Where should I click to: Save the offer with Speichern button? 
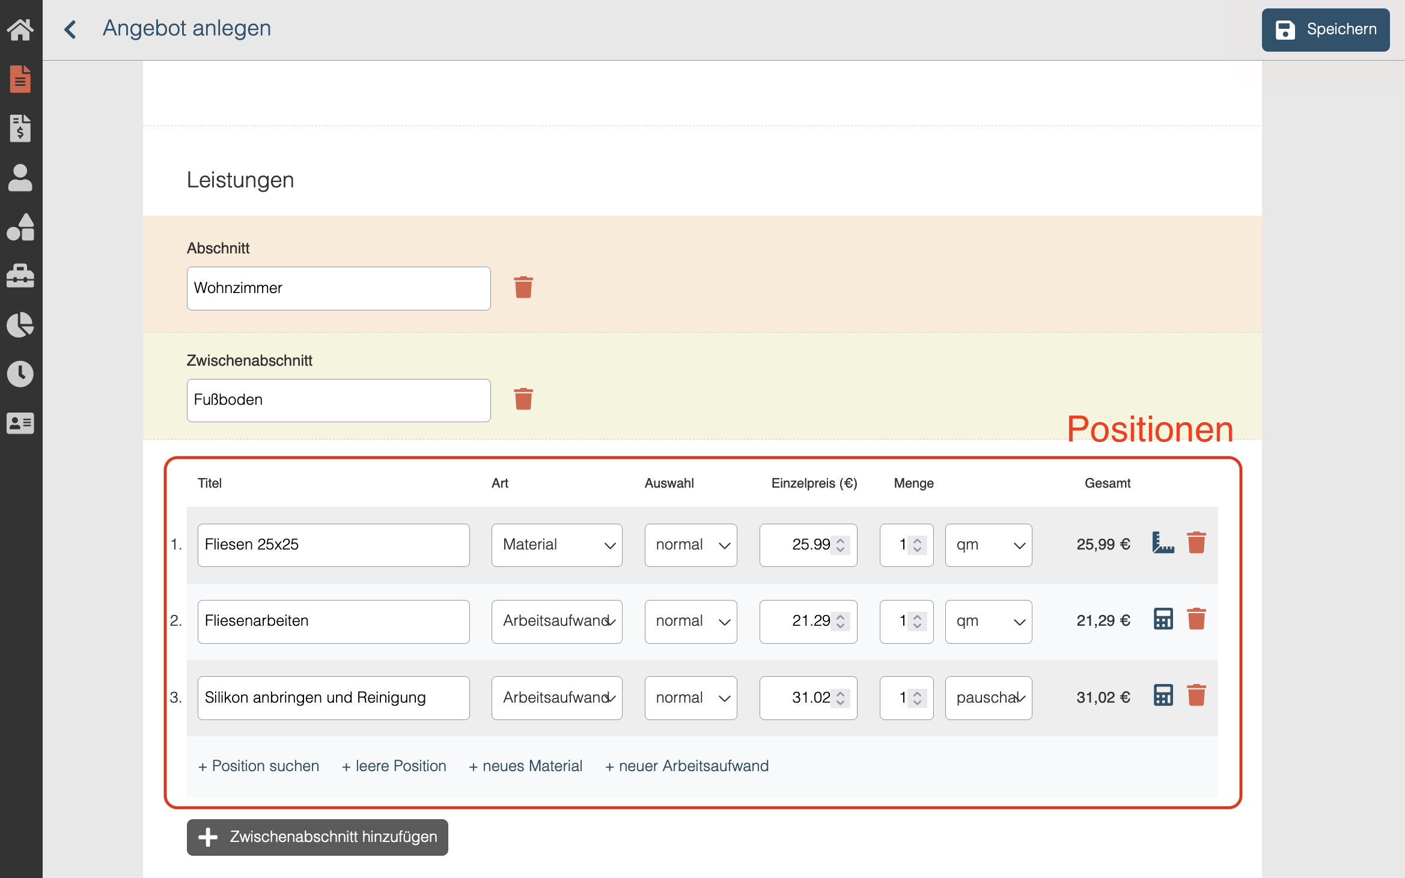click(x=1326, y=29)
